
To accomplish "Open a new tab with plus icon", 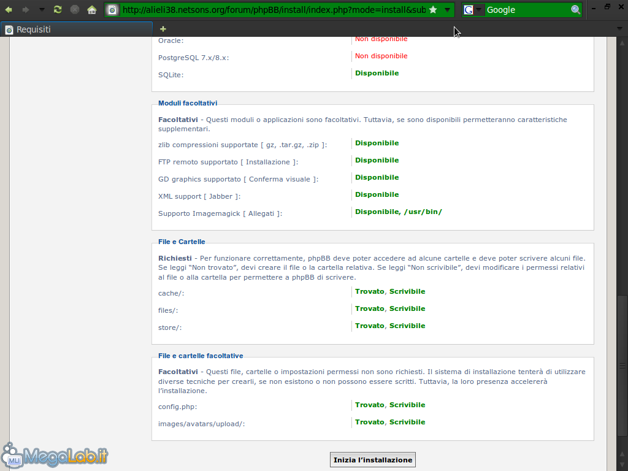I will 163,29.
